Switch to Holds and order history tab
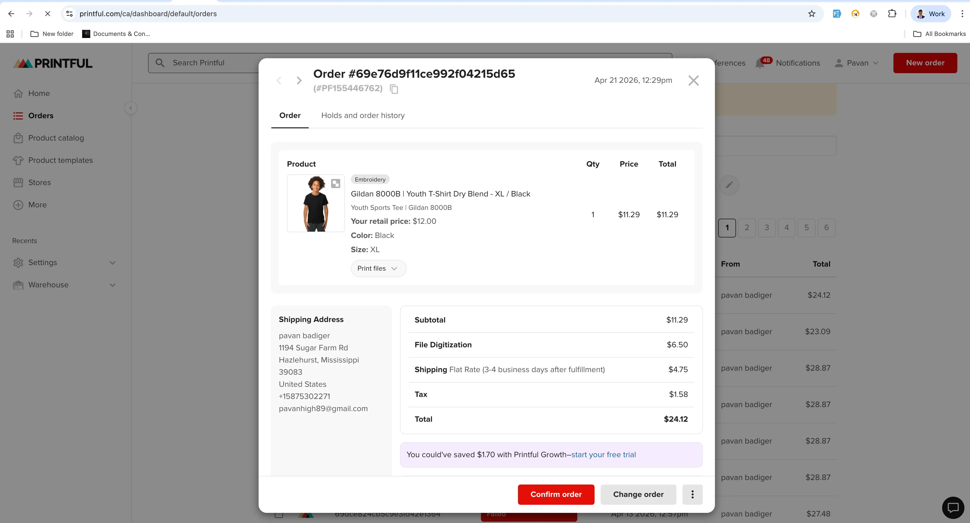Viewport: 970px width, 523px height. (x=363, y=115)
